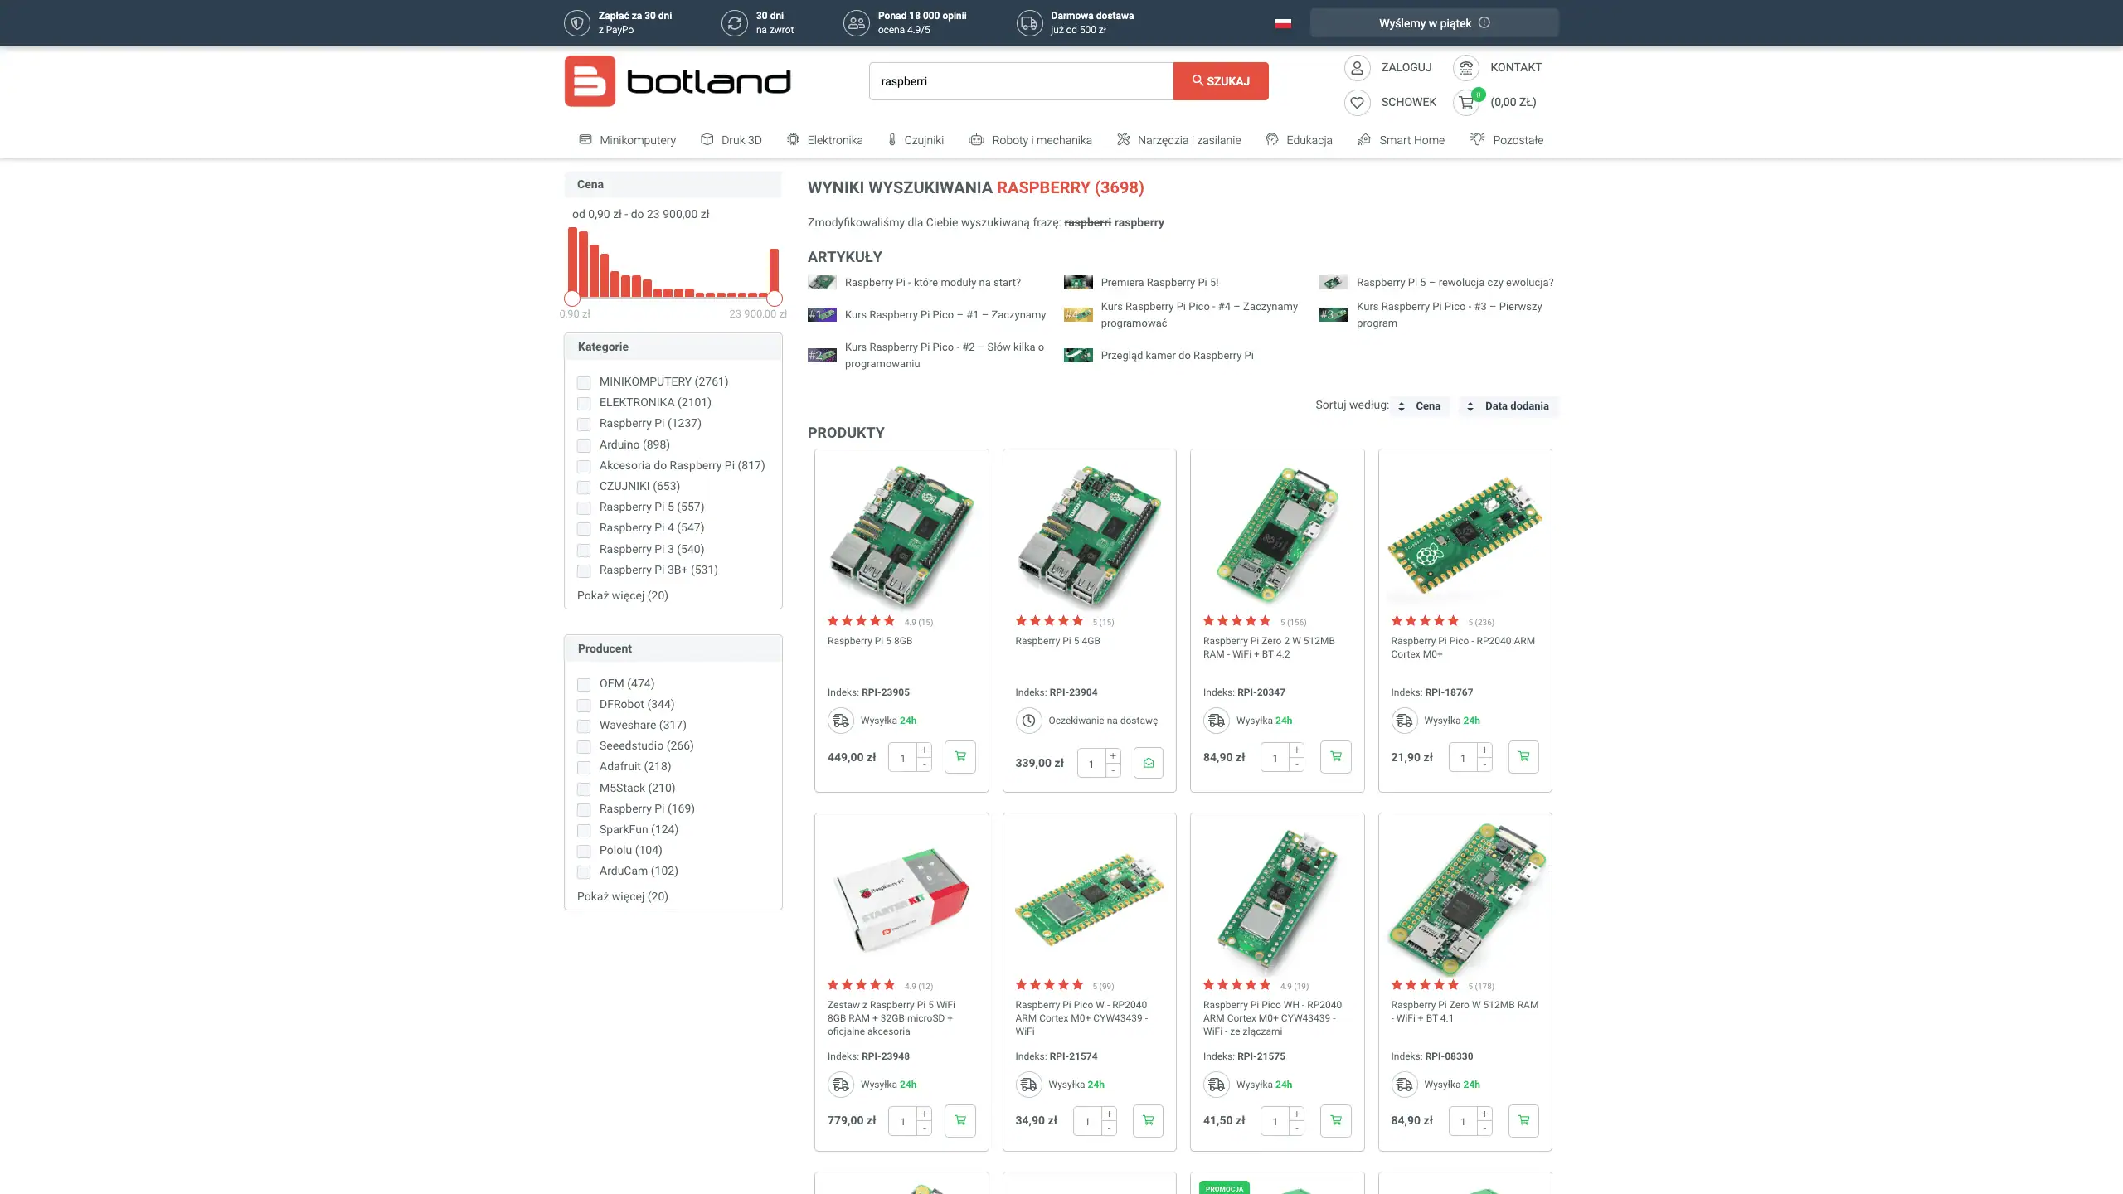Open the shopping cart icon
Screen dimensions: 2123x1194
point(1466,102)
